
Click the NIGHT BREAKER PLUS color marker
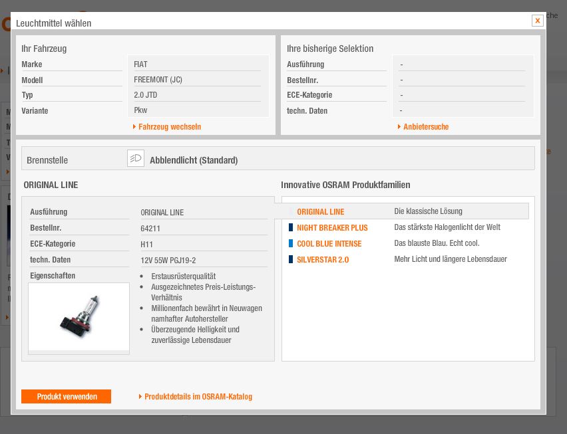pos(291,227)
